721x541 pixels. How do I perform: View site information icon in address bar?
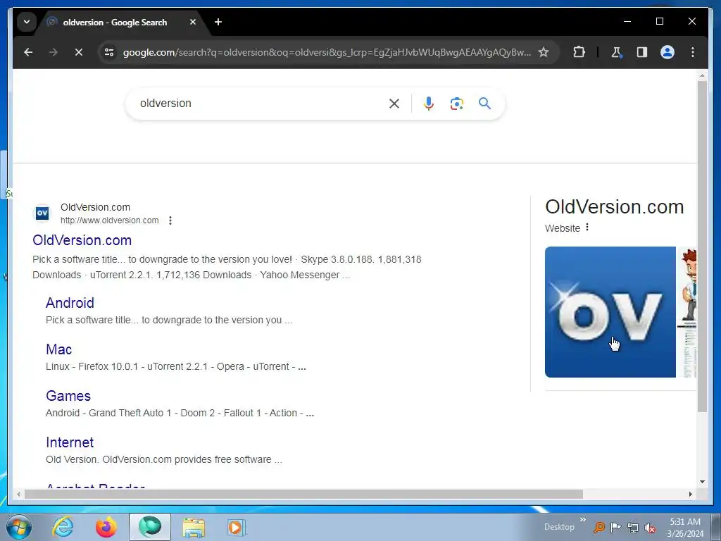pyautogui.click(x=109, y=52)
